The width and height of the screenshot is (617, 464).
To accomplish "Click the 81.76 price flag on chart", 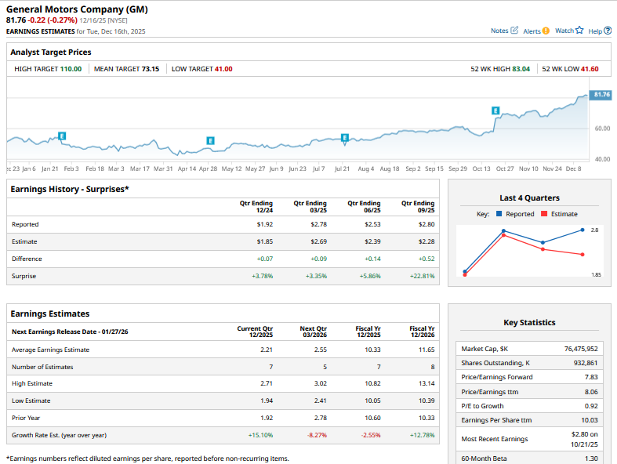I will (x=600, y=94).
